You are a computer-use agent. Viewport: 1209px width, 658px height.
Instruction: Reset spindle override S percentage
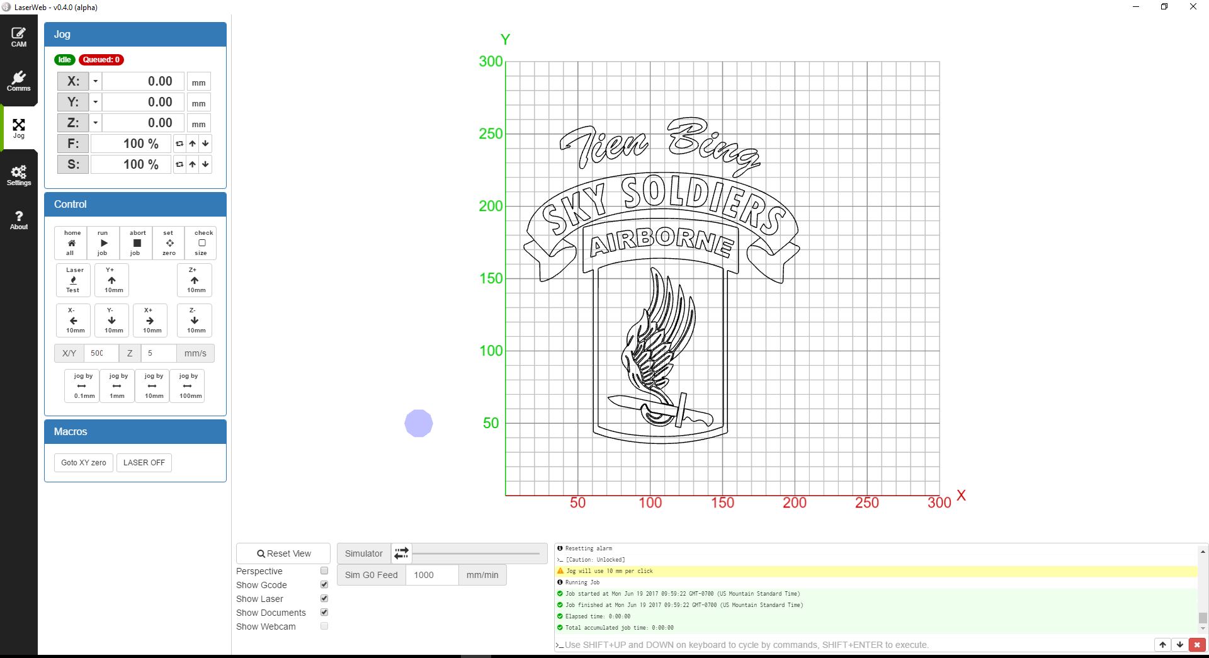tap(179, 164)
